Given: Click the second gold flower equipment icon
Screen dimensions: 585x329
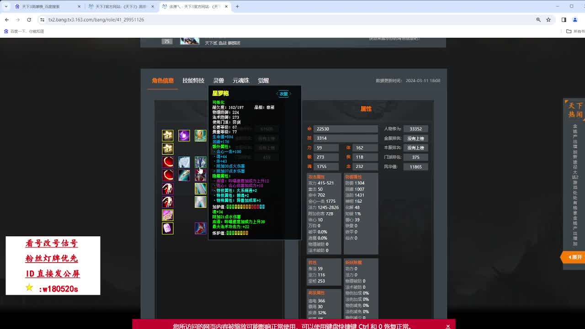Looking at the screenshot, I should 168,149.
